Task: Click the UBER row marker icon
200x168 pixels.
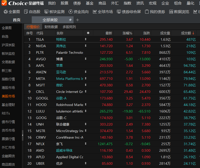Action: (x=86, y=163)
